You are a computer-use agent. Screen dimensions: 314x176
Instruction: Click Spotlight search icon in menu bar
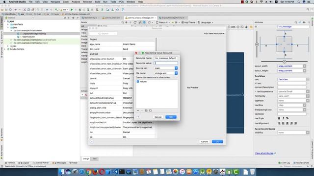pos(298,2)
